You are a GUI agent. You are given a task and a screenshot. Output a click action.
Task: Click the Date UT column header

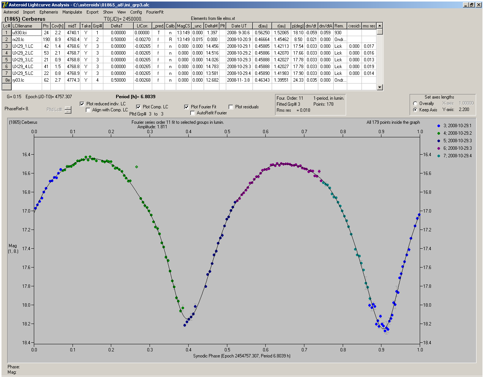(239, 26)
